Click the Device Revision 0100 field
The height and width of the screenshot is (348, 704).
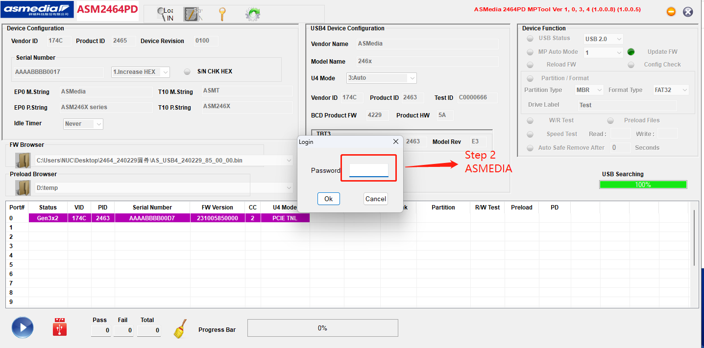click(x=206, y=41)
